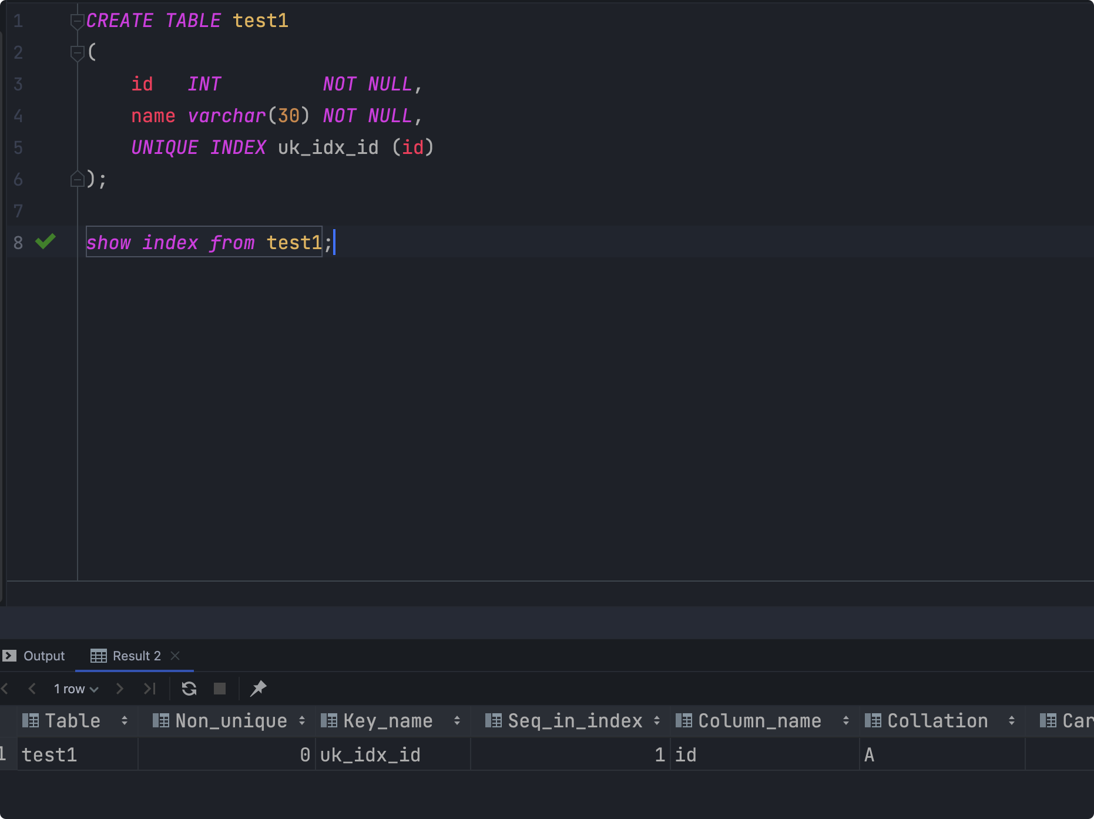
Task: Select the 'A' cell under Collation
Action: pyautogui.click(x=942, y=754)
